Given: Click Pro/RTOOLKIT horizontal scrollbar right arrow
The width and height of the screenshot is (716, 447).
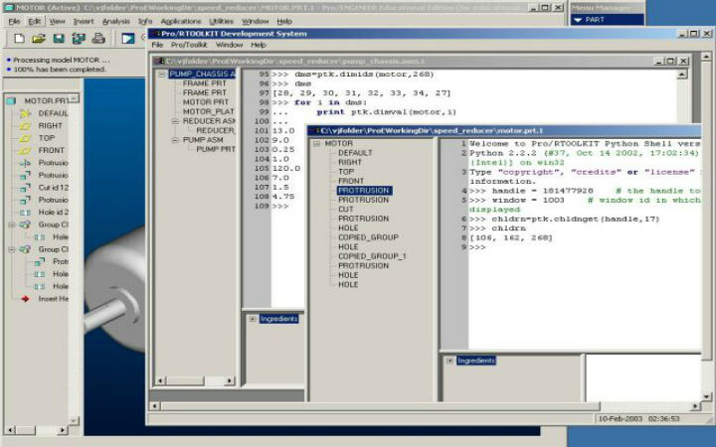Looking at the screenshot, I should click(x=695, y=406).
